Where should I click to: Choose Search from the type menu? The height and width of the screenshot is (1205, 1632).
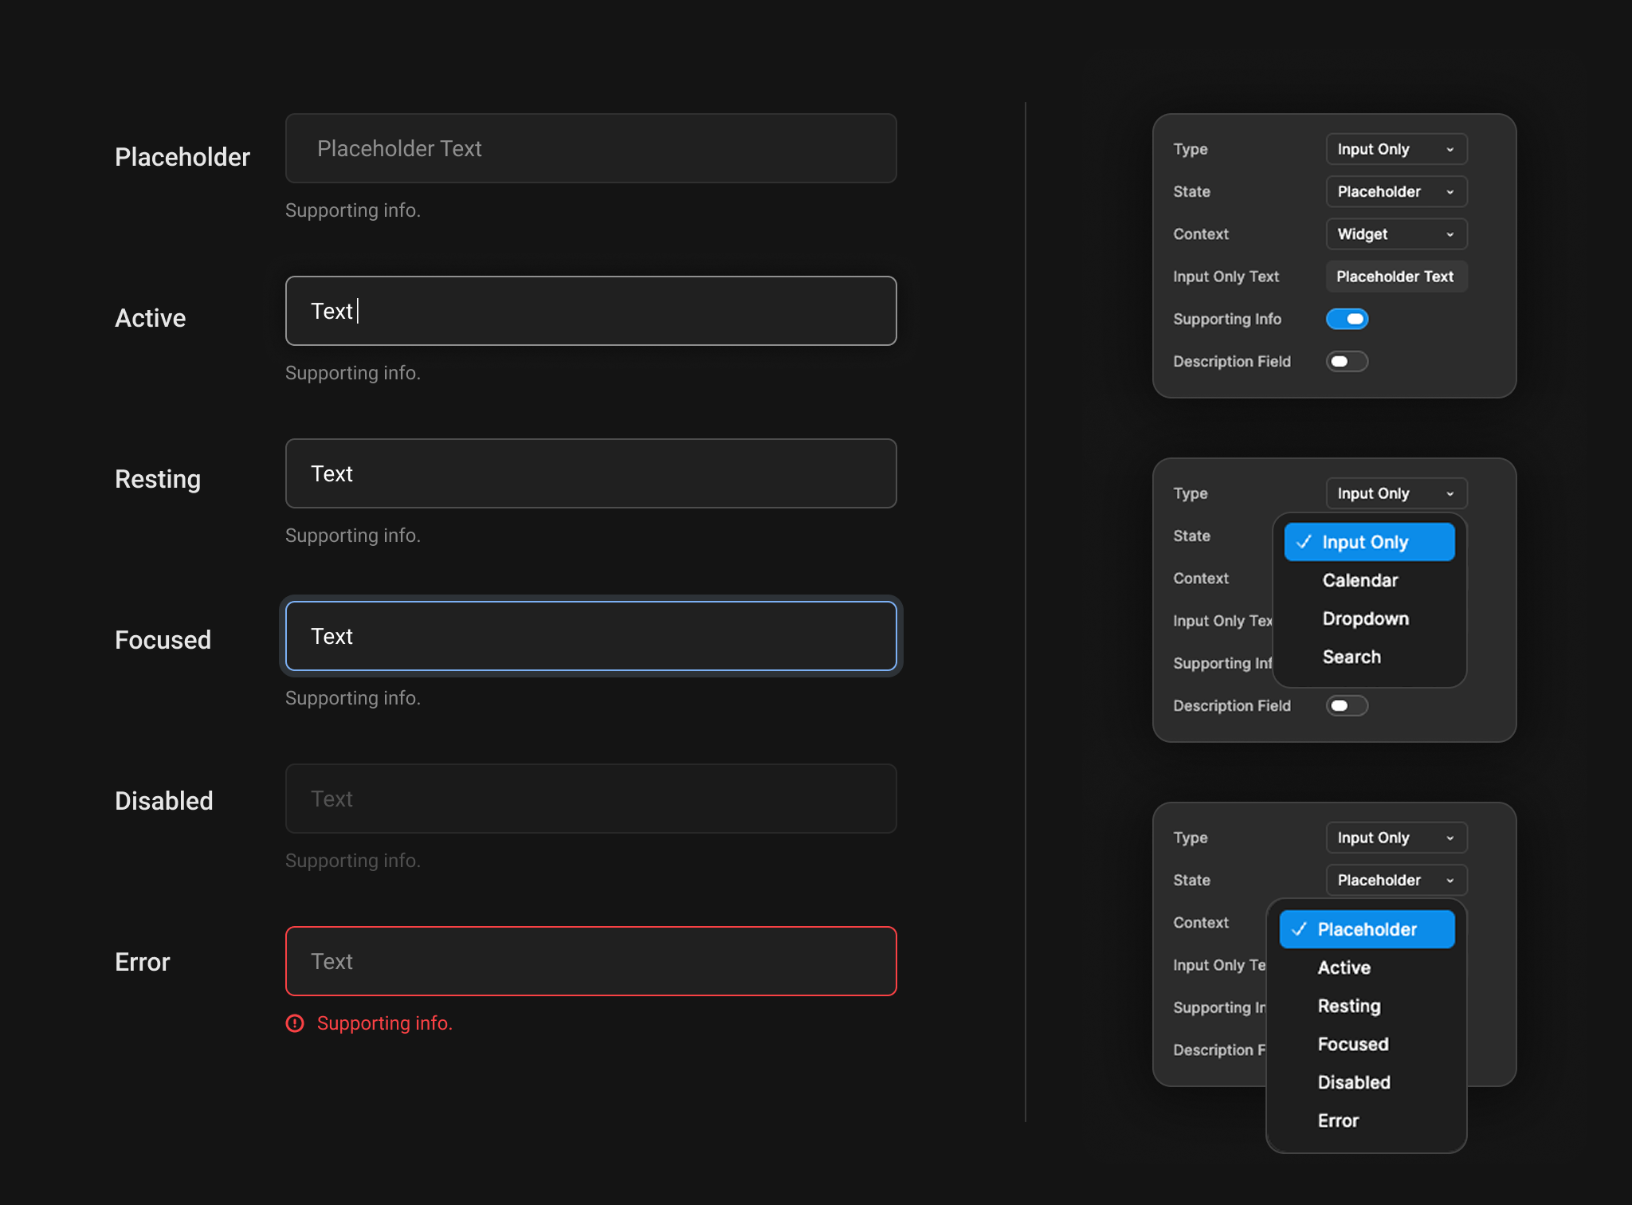pyautogui.click(x=1369, y=657)
